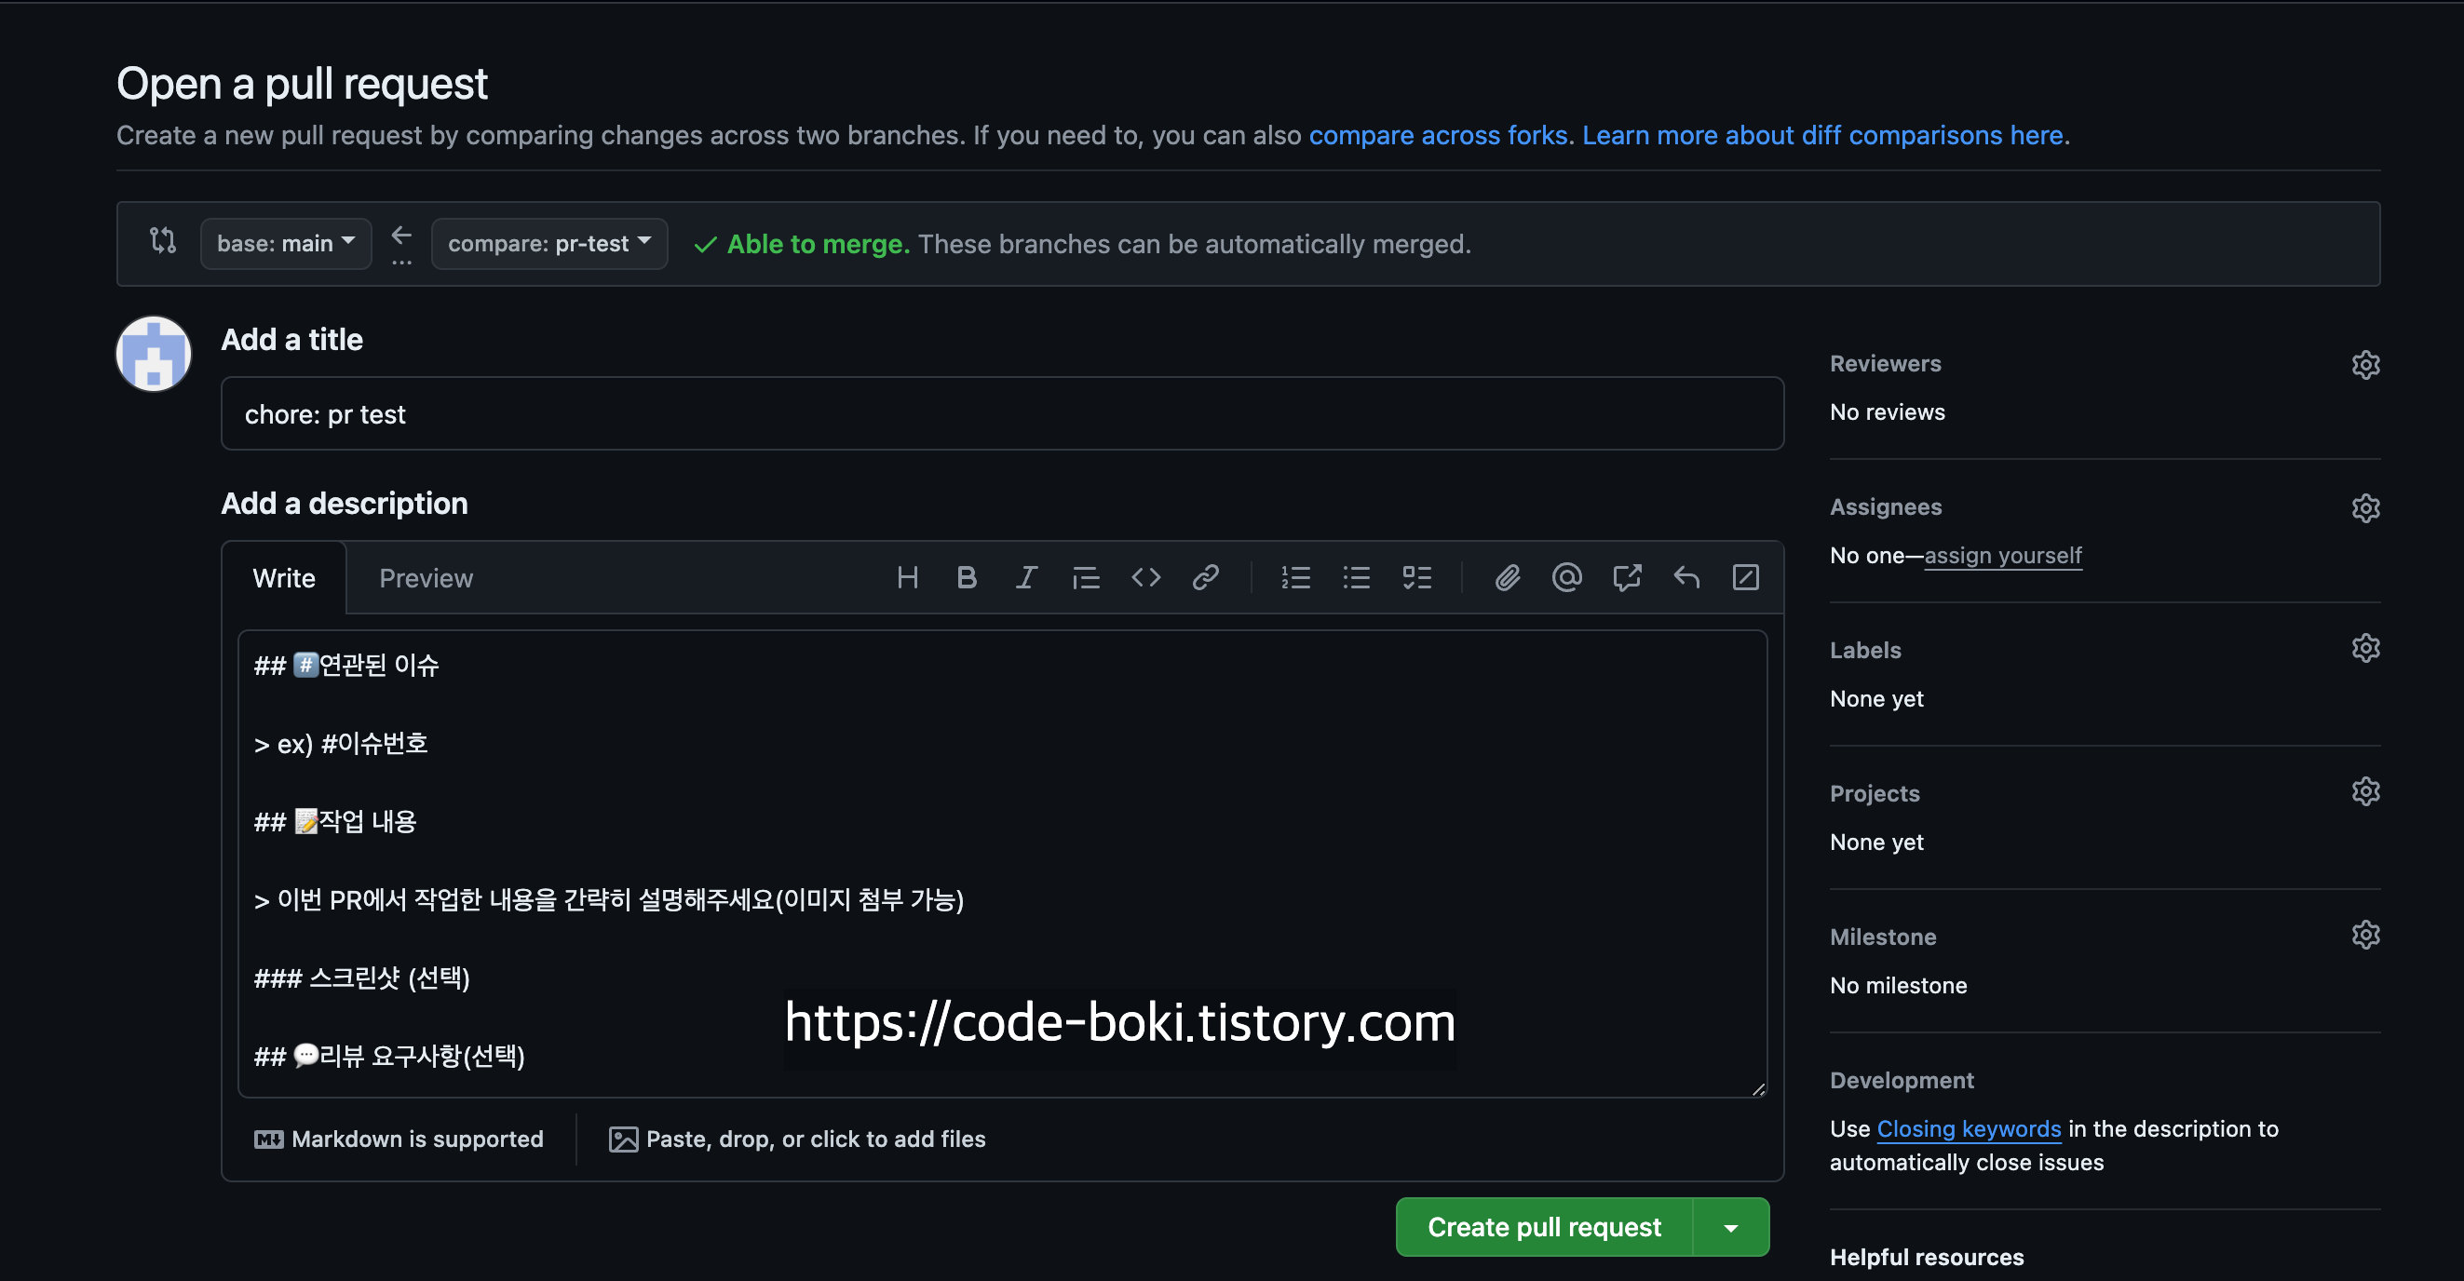Click the Create pull request button
Screen dimensions: 2464x1281
click(x=1544, y=1227)
